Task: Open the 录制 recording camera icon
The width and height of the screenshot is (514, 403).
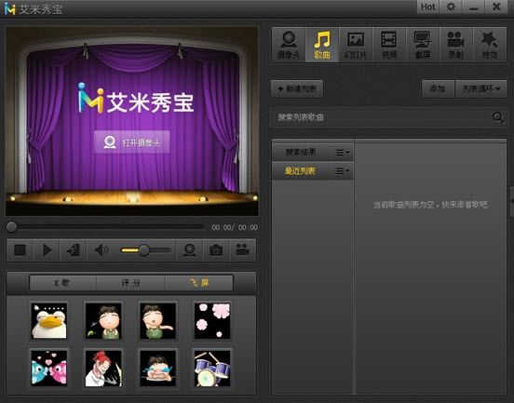Action: [x=456, y=45]
